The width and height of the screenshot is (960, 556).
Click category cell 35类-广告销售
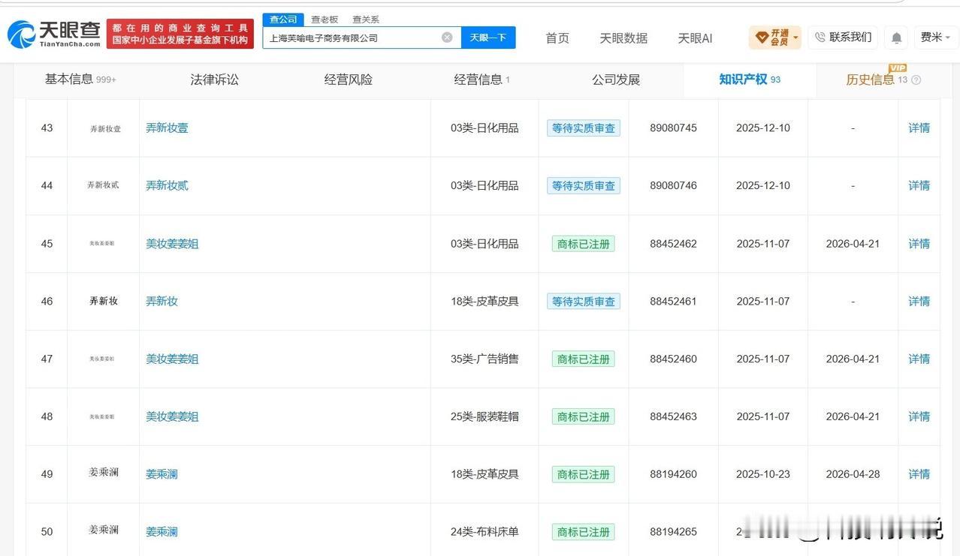coord(485,359)
